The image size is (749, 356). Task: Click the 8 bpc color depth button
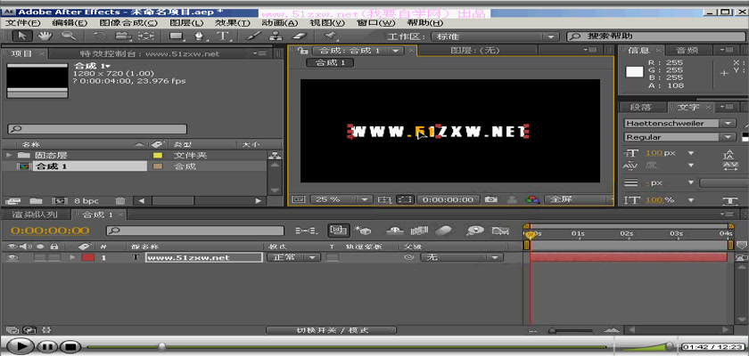[86, 200]
